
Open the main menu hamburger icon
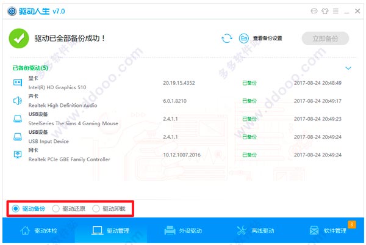tap(335, 11)
